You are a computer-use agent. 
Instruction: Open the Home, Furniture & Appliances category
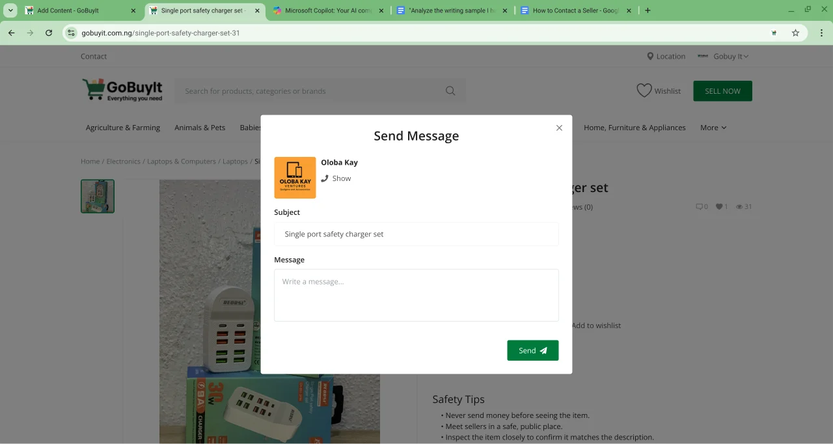click(635, 128)
